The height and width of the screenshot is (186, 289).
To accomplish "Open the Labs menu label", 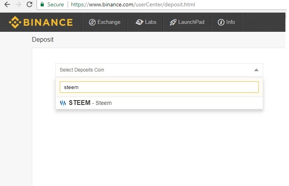I will click(150, 22).
